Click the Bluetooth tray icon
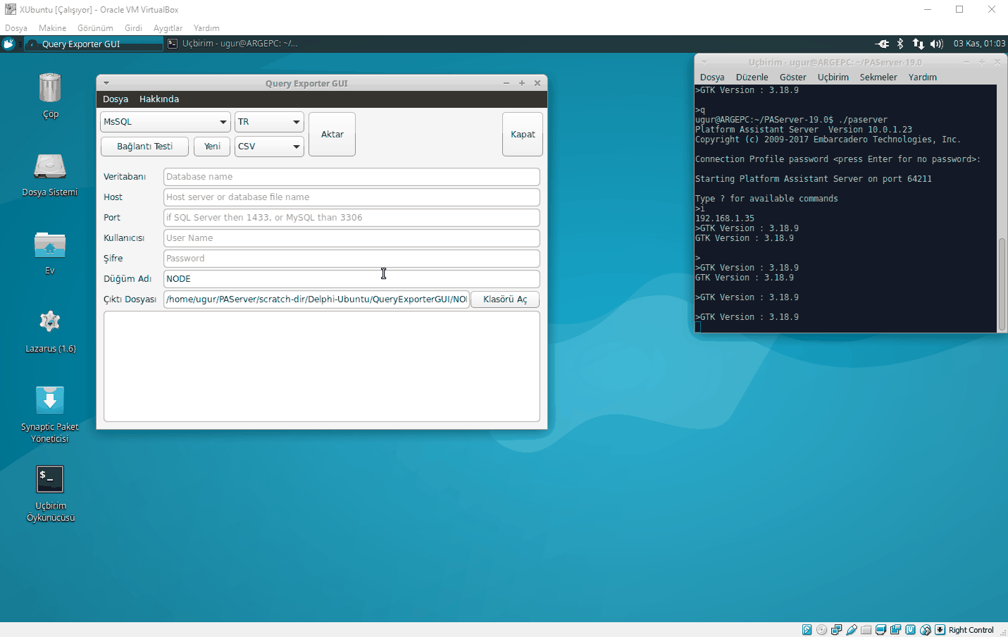1008x637 pixels. click(900, 44)
